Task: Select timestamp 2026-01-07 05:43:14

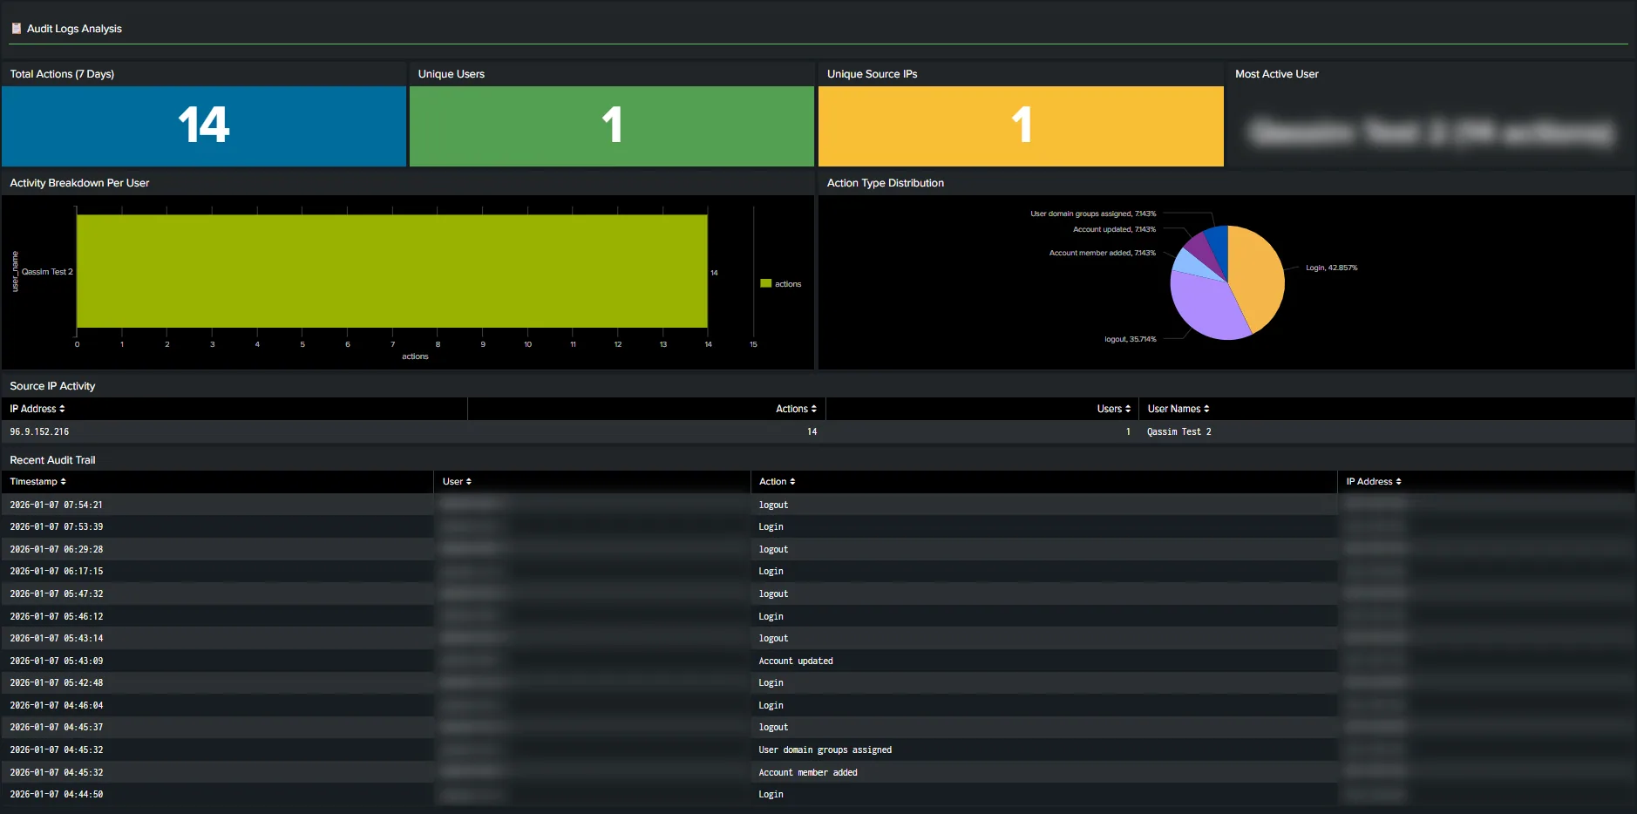Action: pyautogui.click(x=57, y=638)
